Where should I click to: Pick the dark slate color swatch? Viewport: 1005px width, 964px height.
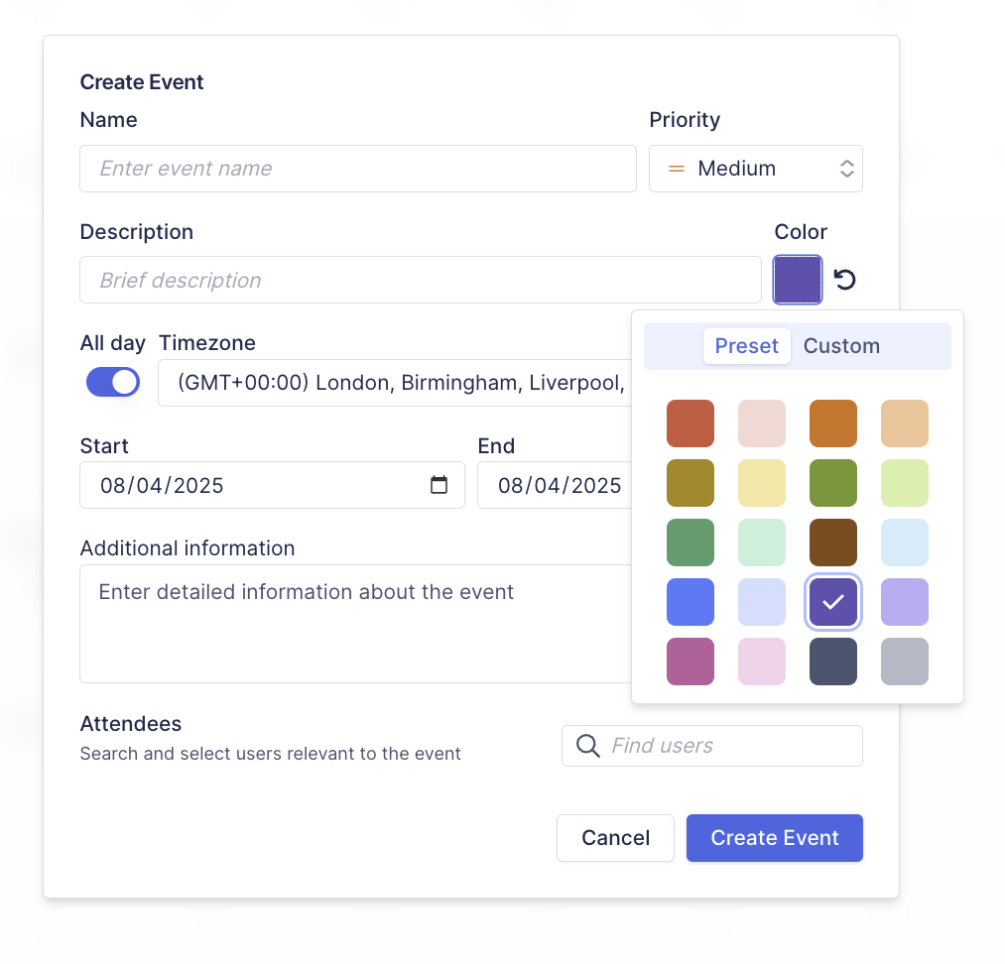pyautogui.click(x=833, y=662)
